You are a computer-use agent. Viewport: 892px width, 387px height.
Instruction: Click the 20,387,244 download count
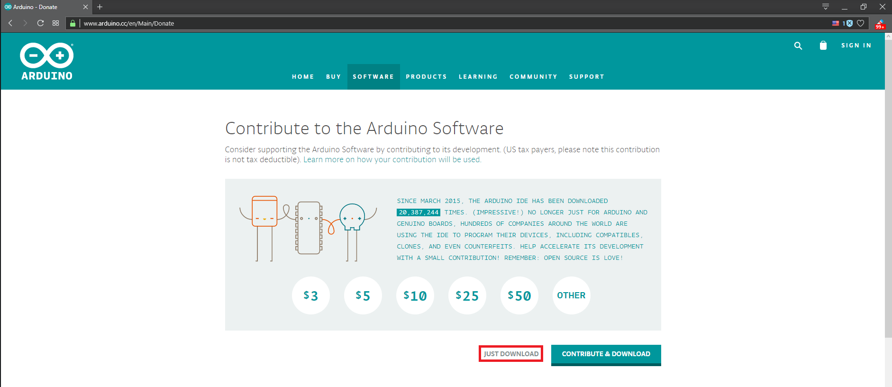tap(419, 212)
